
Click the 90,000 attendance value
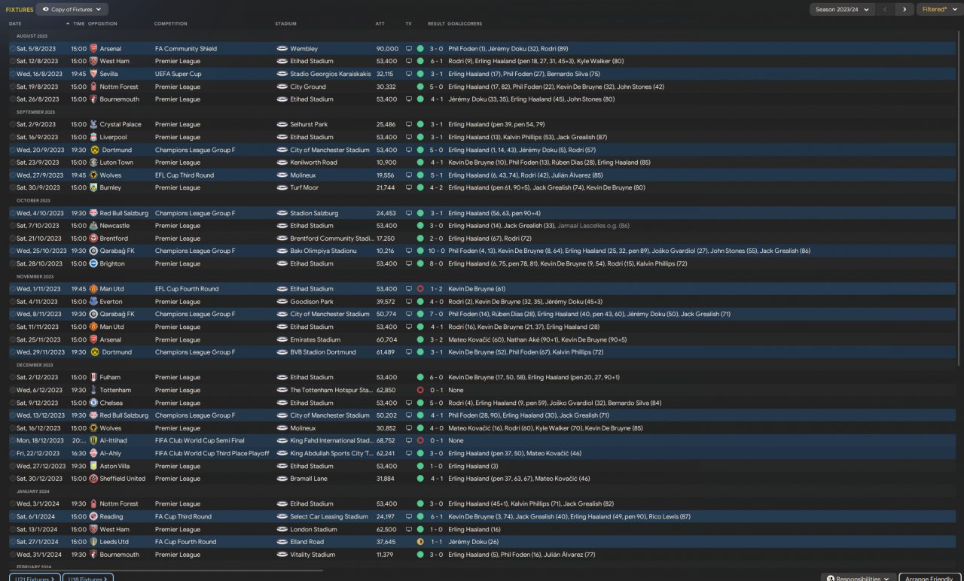[387, 49]
